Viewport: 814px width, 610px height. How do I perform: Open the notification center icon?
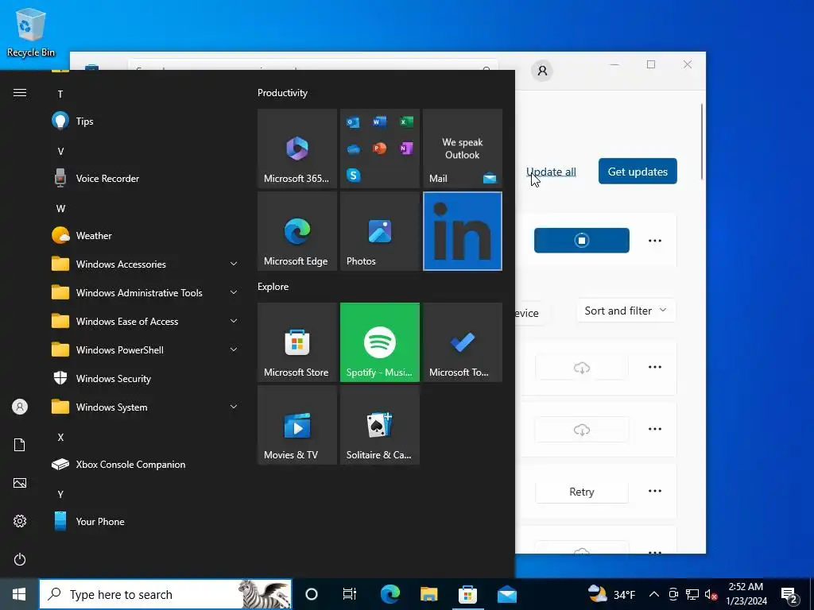tap(789, 595)
